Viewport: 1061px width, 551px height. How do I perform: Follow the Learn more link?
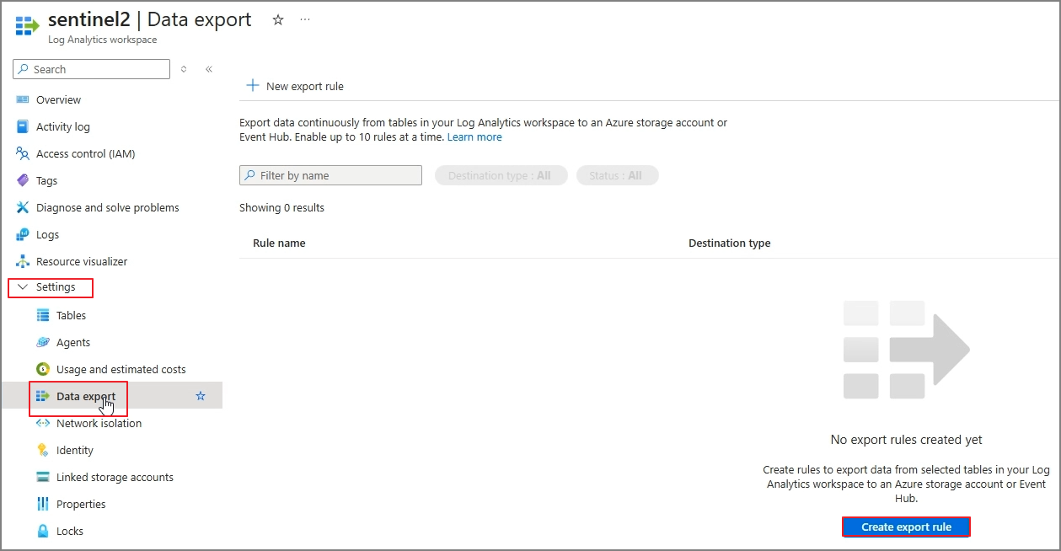click(x=474, y=136)
